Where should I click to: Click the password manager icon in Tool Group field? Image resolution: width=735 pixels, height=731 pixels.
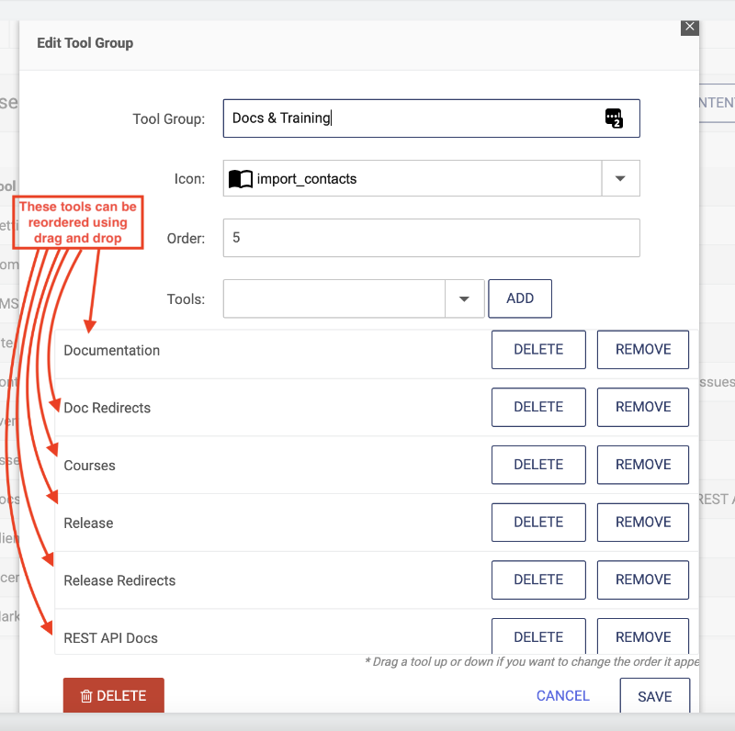point(614,118)
